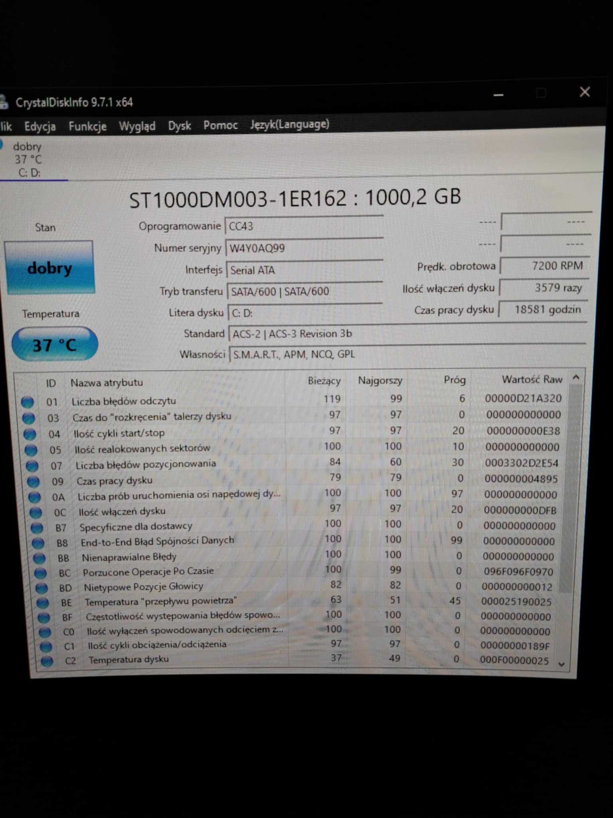The height and width of the screenshot is (818, 613).
Task: Close the CrystalDiskInfo window
Action: point(585,92)
